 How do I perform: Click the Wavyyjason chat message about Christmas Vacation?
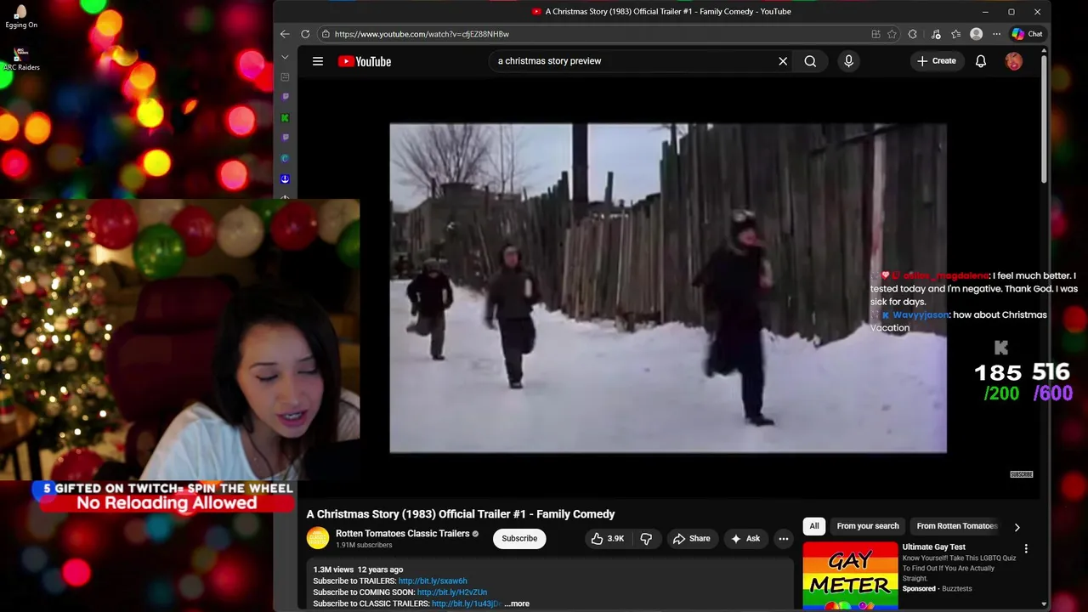[960, 321]
